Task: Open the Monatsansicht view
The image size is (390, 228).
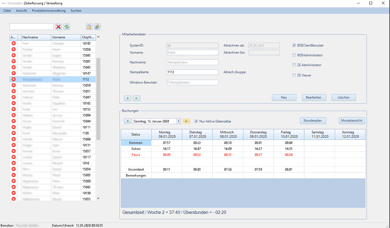Action: coord(352,121)
